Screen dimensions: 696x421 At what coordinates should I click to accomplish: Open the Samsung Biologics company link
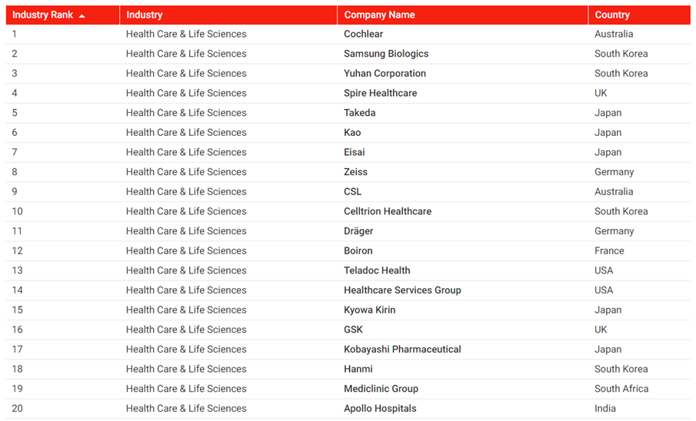[386, 54]
